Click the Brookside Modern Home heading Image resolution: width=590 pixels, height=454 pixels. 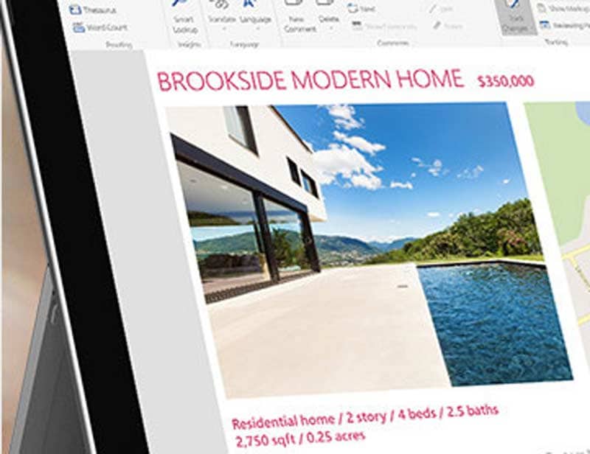coord(310,80)
